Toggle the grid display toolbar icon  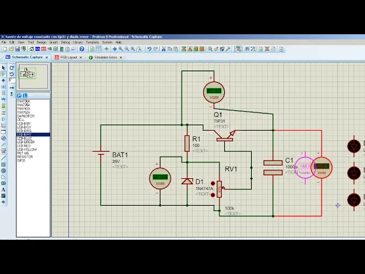point(99,49)
